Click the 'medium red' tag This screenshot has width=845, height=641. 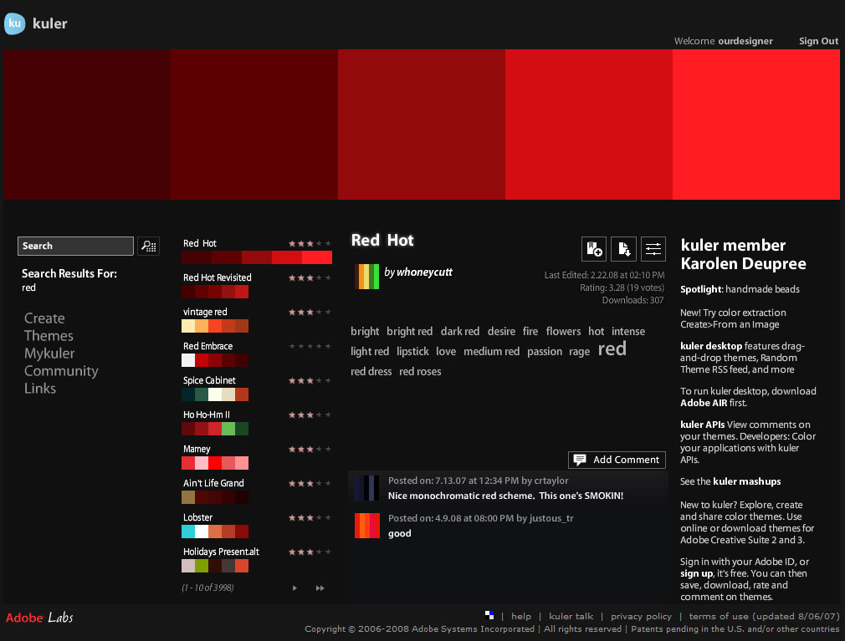(491, 352)
